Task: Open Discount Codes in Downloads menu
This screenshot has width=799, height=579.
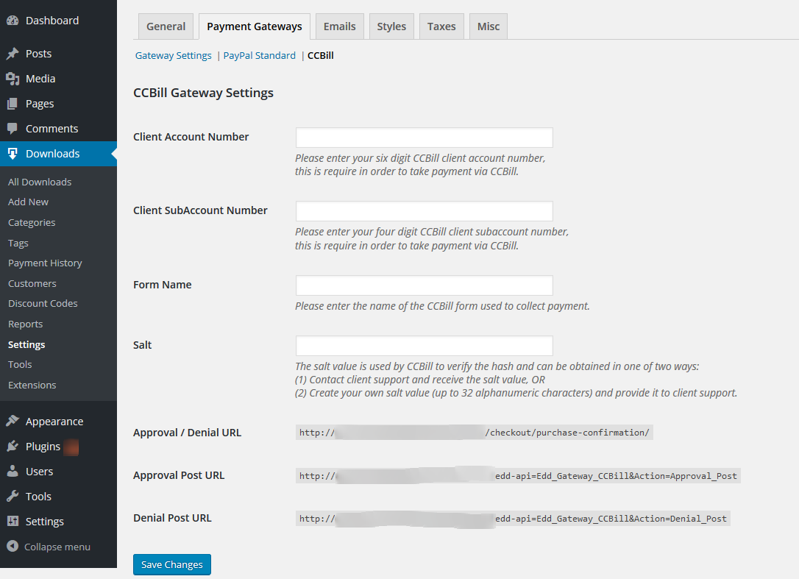Action: coord(43,303)
